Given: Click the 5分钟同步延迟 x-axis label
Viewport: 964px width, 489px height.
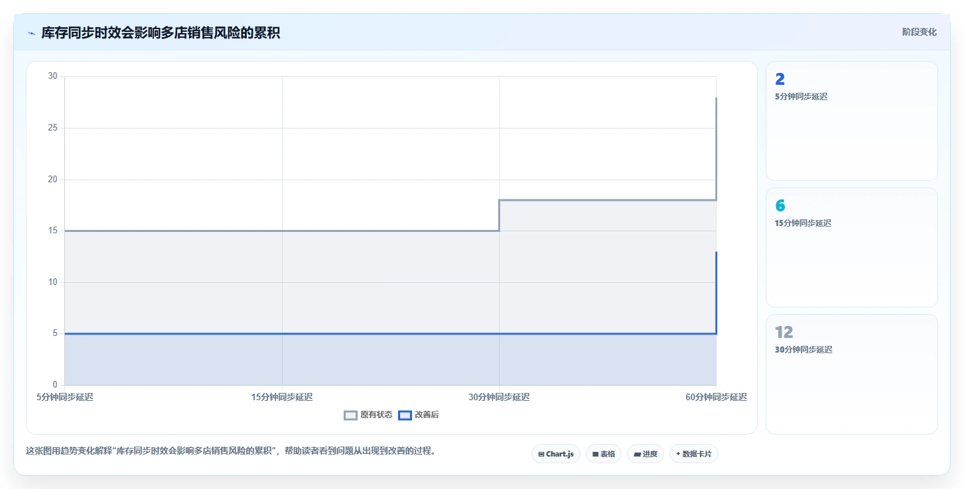Looking at the screenshot, I should [x=65, y=397].
